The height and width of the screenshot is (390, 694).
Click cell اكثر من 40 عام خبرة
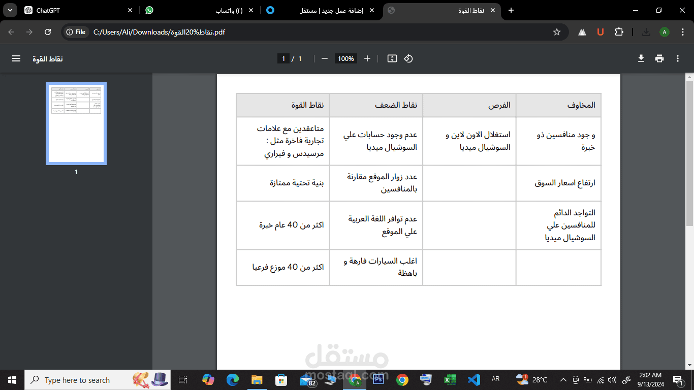(x=283, y=225)
